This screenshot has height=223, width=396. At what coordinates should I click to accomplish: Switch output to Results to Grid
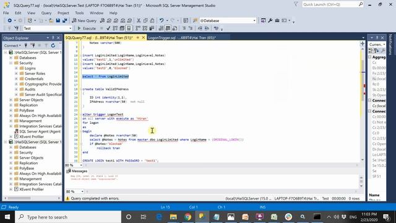[x=168, y=28]
